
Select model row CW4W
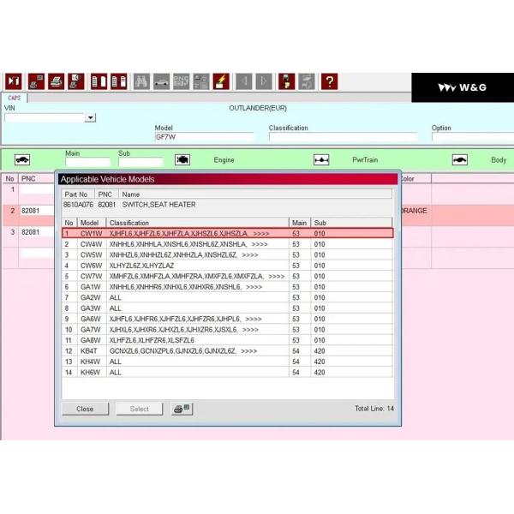pyautogui.click(x=228, y=244)
